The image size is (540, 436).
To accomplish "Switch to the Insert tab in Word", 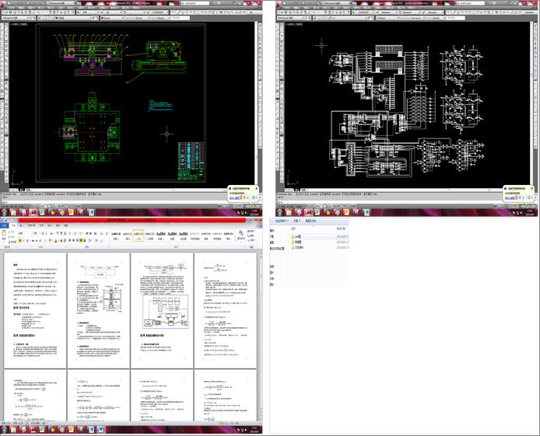I will (x=21, y=225).
